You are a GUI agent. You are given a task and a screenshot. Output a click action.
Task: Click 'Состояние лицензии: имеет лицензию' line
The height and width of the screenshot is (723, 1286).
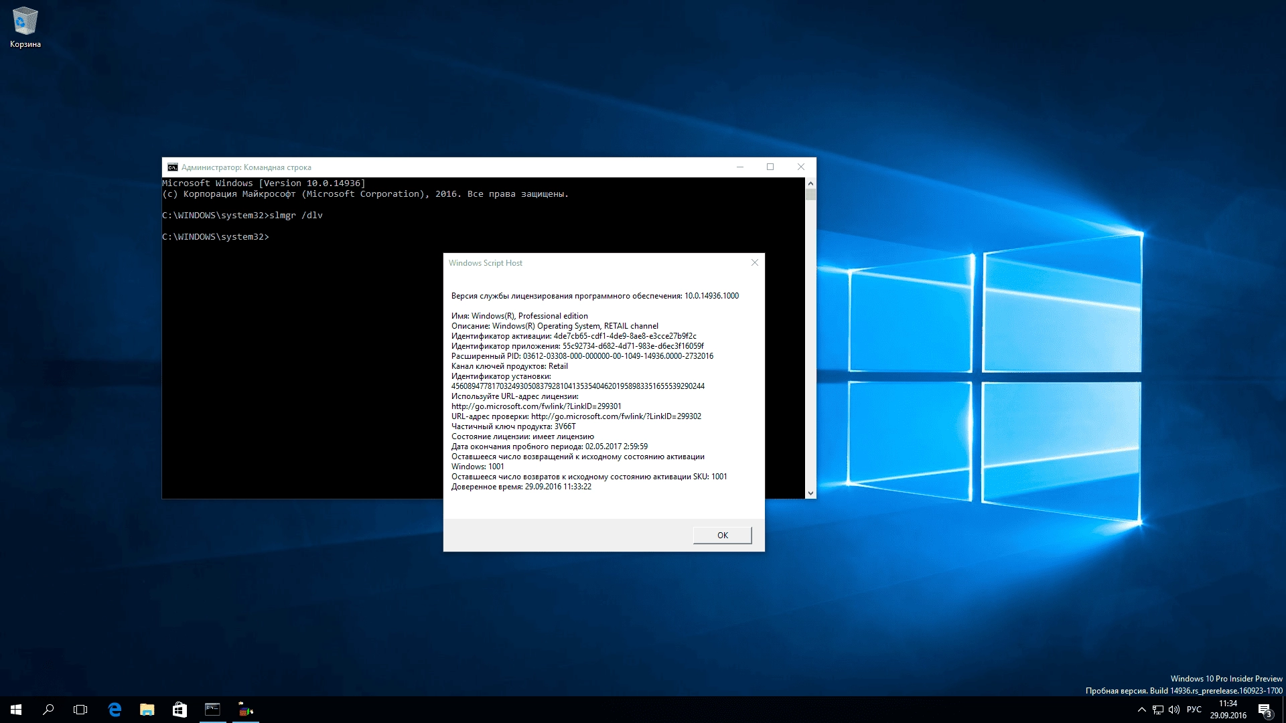[x=522, y=436]
